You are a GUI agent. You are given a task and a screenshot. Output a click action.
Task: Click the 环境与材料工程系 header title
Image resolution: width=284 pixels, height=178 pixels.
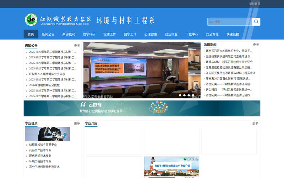(126, 20)
